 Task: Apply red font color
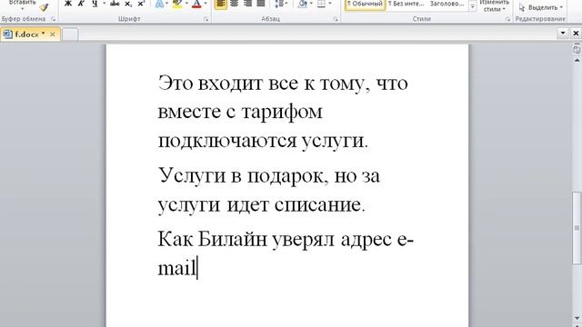(196, 4)
